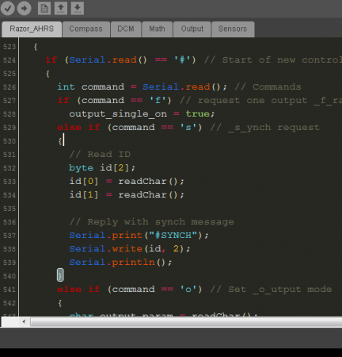Create a new sketch with the New icon
The image size is (342, 357).
click(x=44, y=8)
